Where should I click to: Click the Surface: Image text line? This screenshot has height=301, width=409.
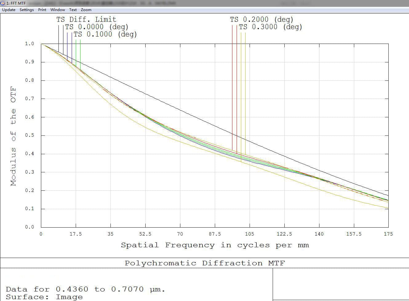[x=44, y=297]
